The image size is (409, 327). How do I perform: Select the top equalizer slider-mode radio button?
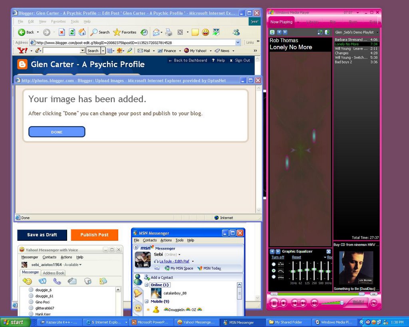[x=274, y=264]
